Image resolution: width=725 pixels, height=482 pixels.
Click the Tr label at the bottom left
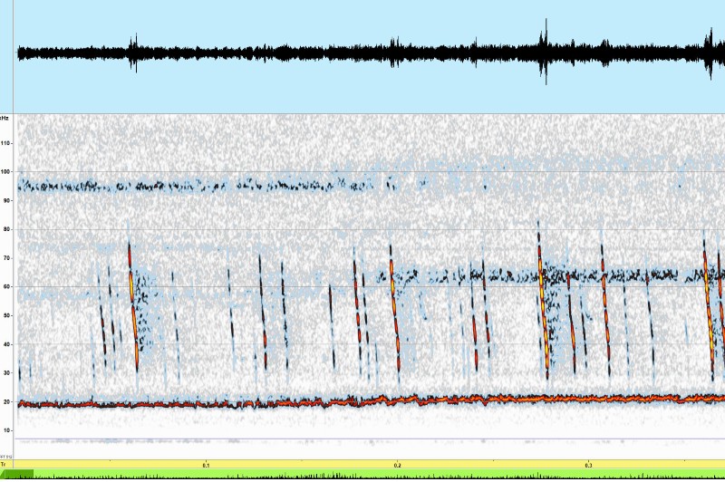point(4,463)
